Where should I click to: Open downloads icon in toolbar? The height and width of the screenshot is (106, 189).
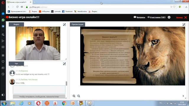pyautogui.click(x=186, y=7)
